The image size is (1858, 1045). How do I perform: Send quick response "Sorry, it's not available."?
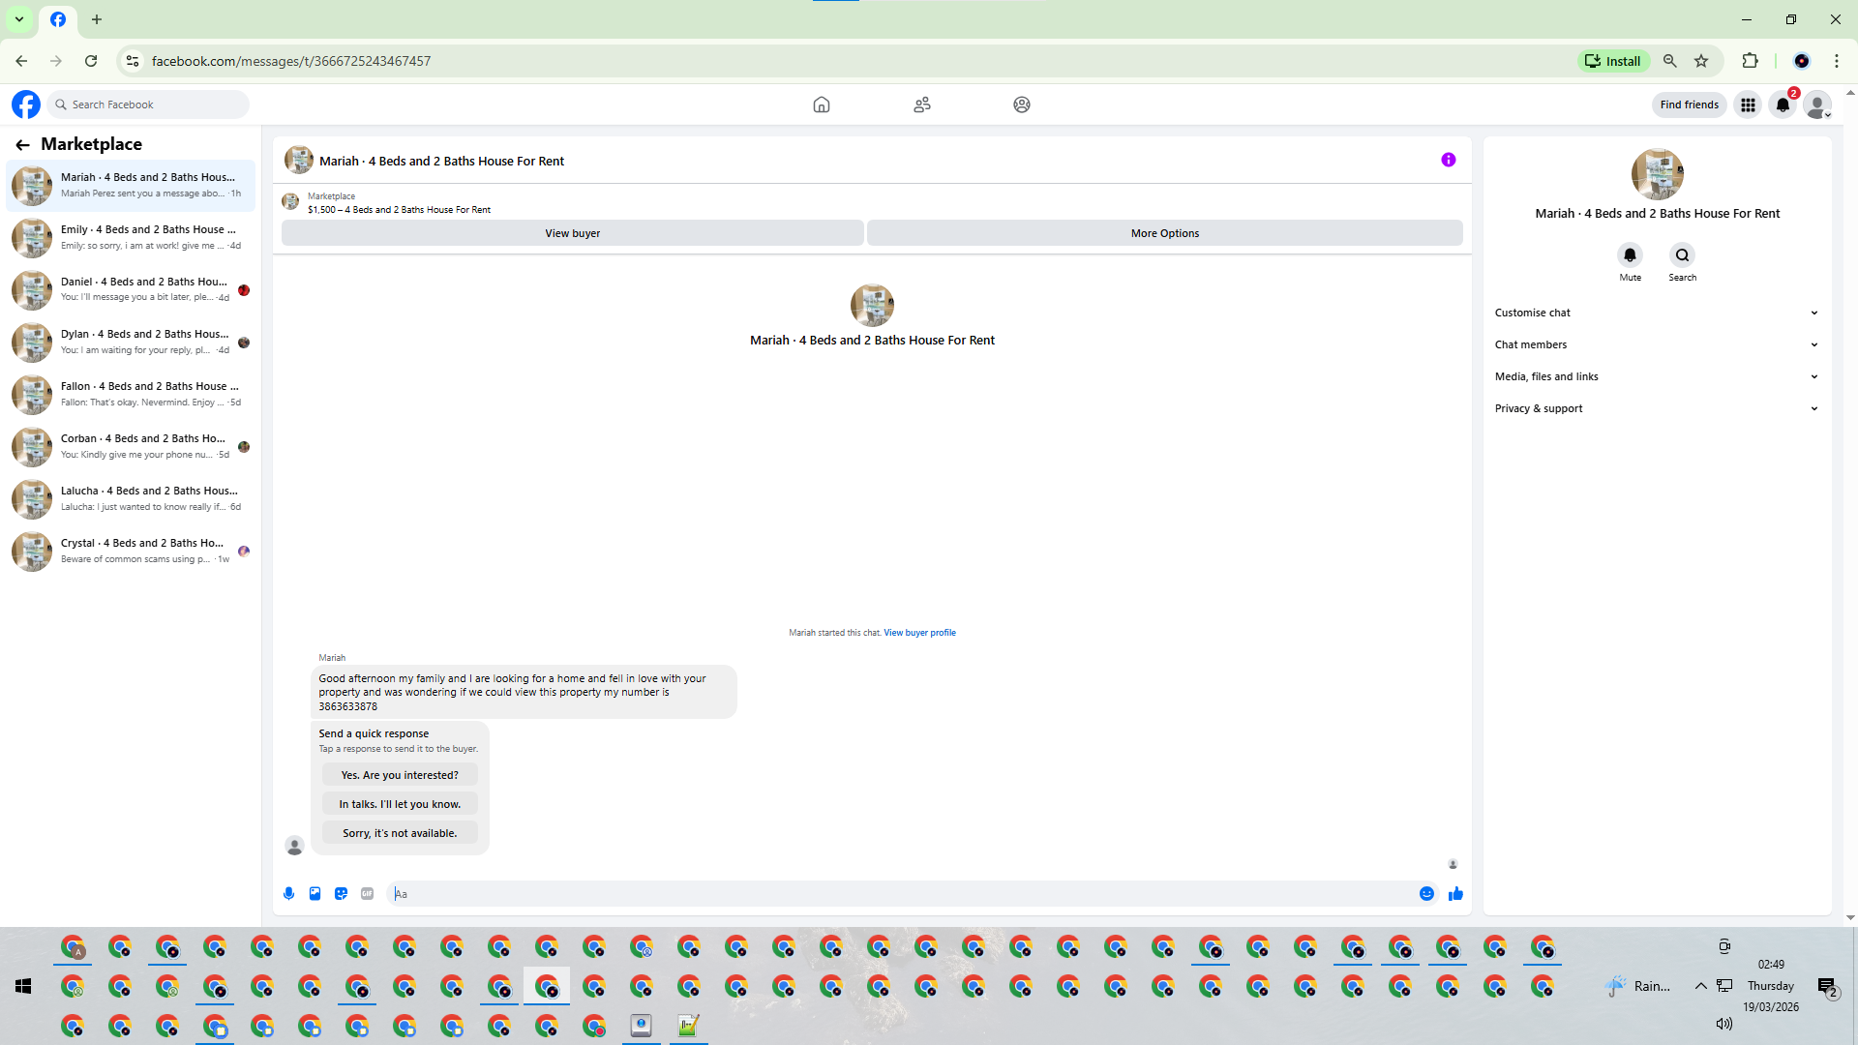[x=400, y=833]
